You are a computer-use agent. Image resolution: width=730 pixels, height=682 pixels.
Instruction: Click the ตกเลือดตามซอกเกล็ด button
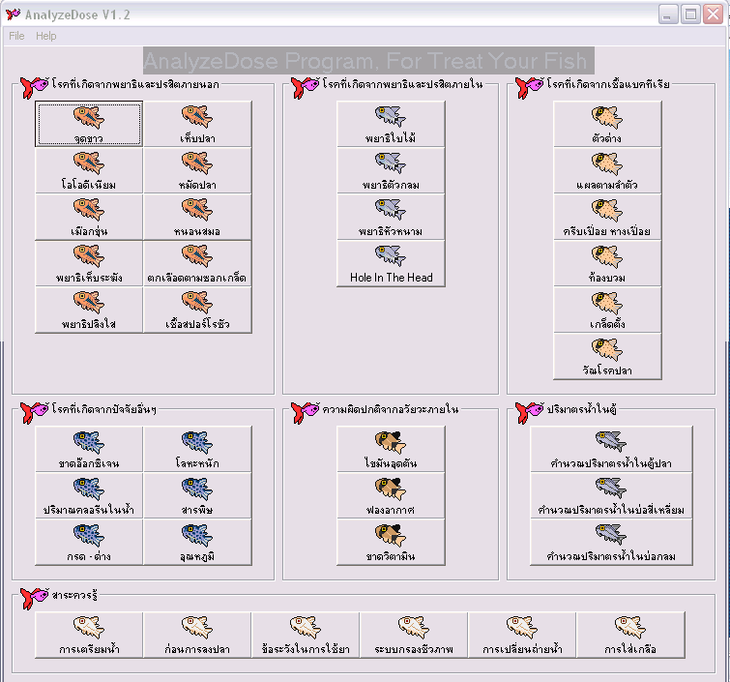pos(197,263)
